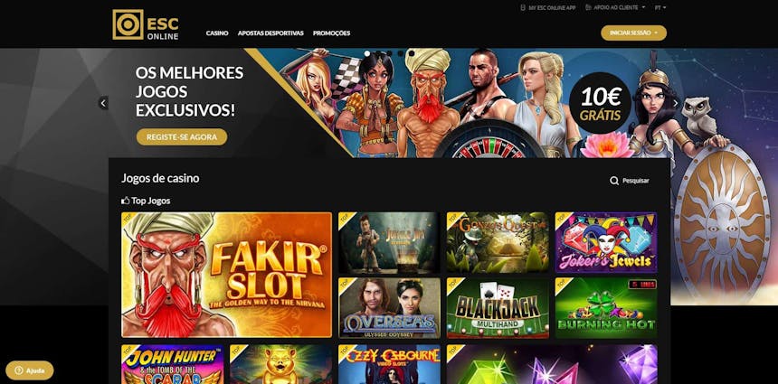Go to Apostas Desportivas section
Viewport: 778px width, 384px height.
[x=270, y=33]
